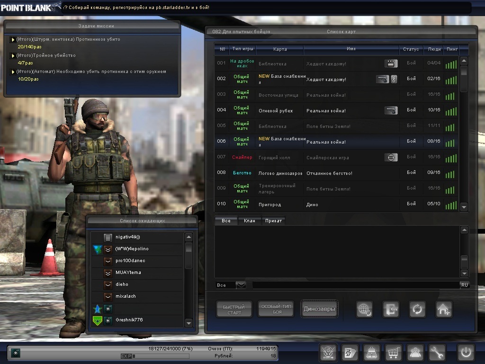Click the power exit icon
This screenshot has height=364, width=485.
point(465,353)
